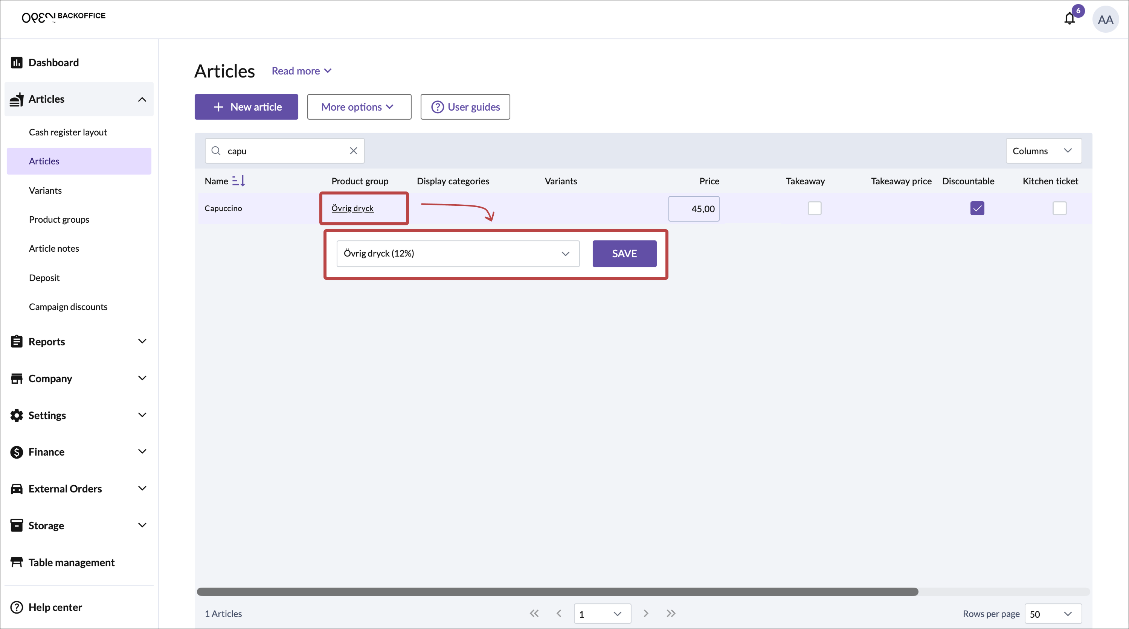Go to the last page arrow
Screen dimensions: 1129x629
671,613
